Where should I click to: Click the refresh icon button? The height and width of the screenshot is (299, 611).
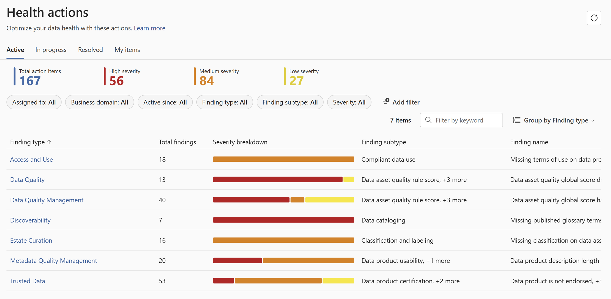coord(594,18)
